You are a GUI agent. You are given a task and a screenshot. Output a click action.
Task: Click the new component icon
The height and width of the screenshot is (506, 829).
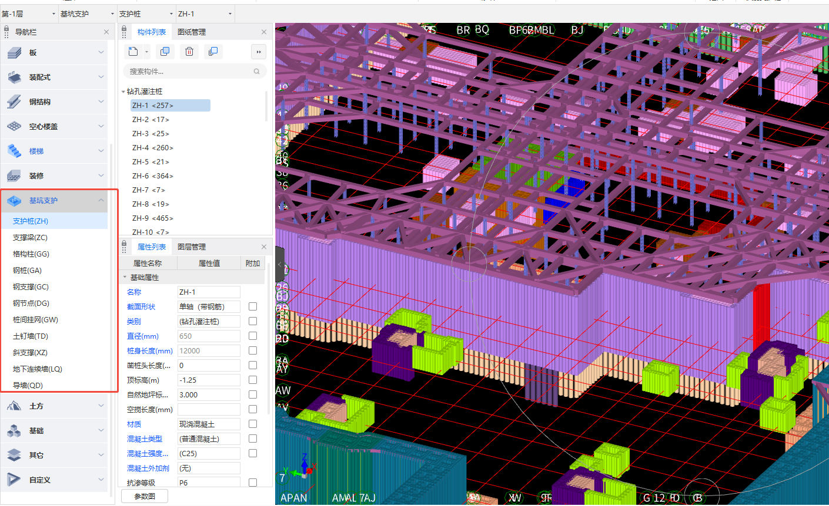133,52
